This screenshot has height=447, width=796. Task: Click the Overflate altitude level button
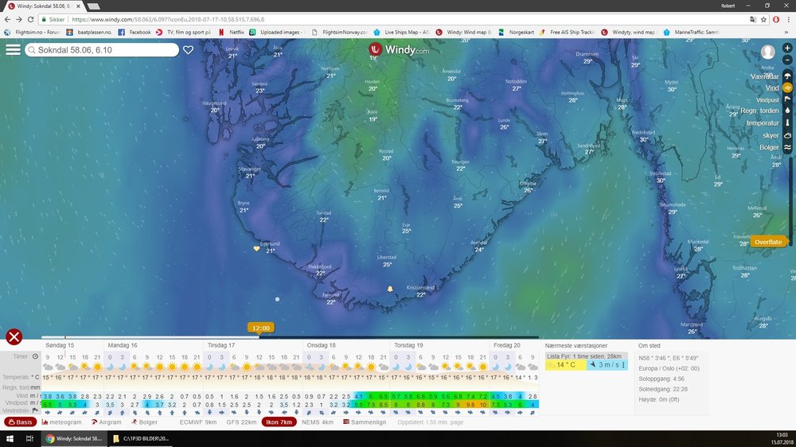point(767,242)
